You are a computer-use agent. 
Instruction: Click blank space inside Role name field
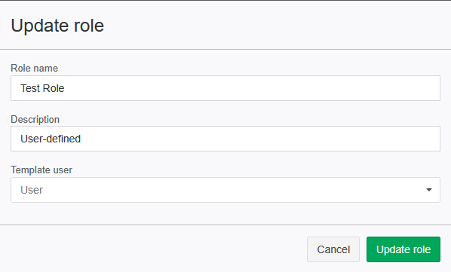point(253,88)
